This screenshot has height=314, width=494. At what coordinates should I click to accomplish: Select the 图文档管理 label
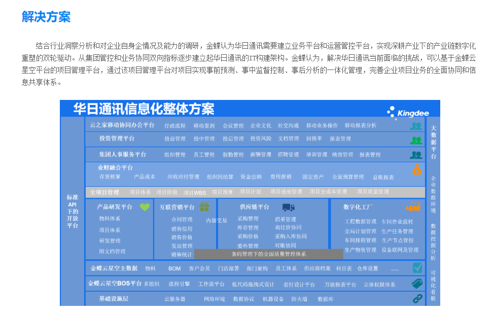[x=112, y=251]
